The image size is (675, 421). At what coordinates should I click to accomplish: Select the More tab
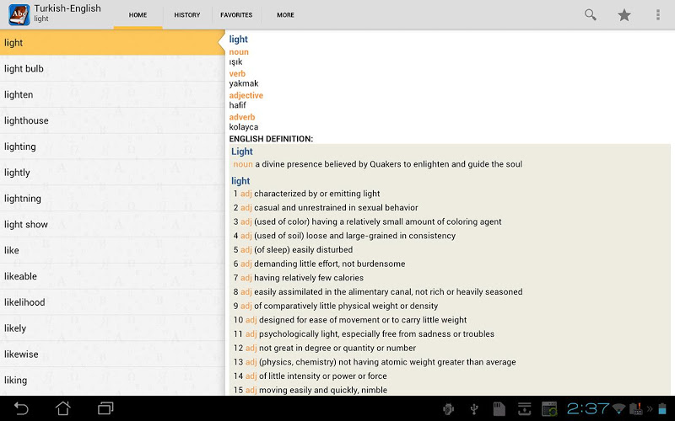285,15
